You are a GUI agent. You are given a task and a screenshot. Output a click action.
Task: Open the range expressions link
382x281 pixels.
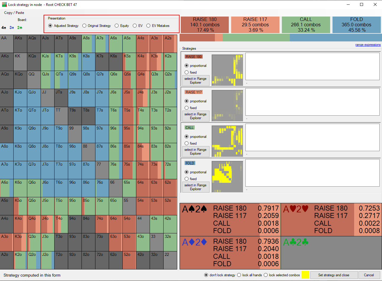[x=368, y=45]
